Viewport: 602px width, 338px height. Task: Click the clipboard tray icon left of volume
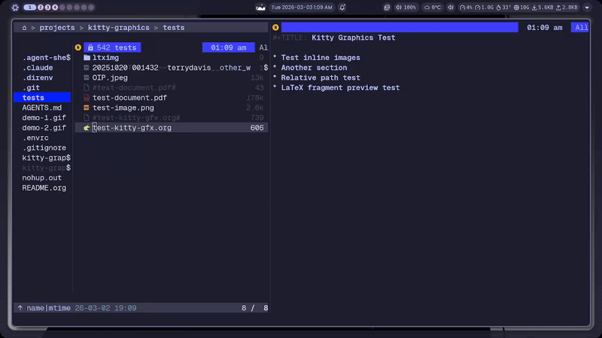tap(387, 8)
